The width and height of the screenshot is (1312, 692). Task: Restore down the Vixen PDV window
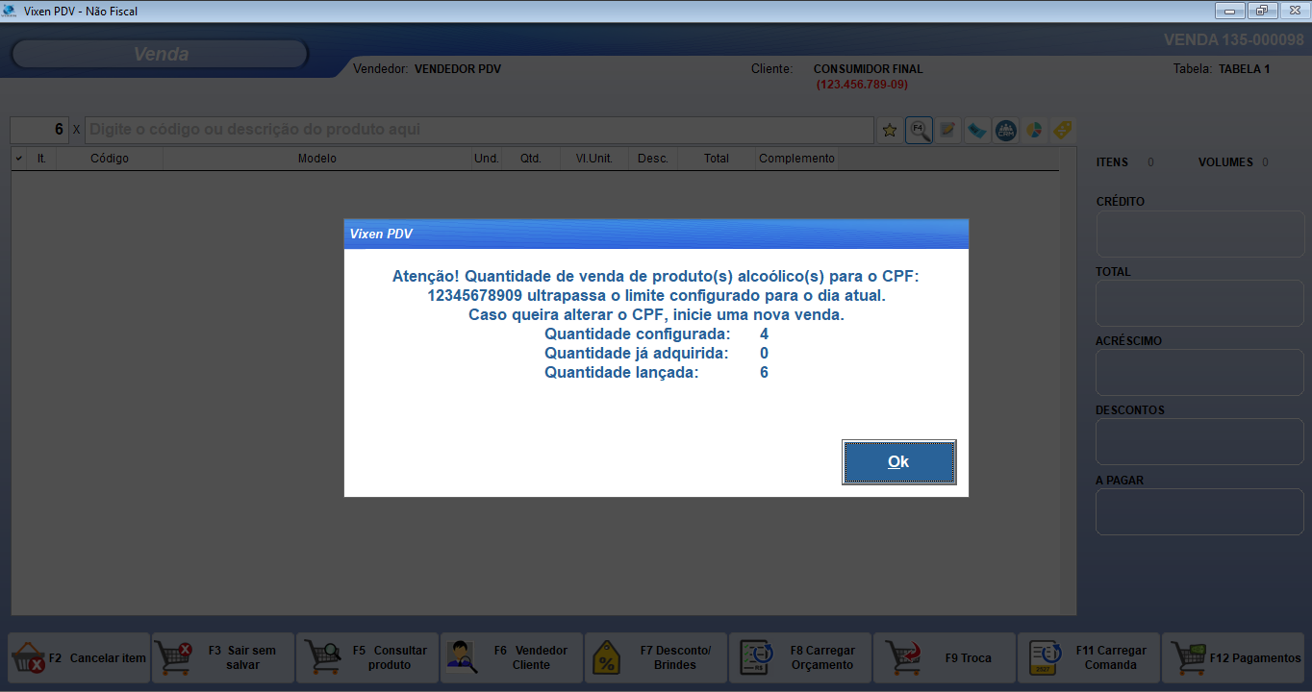[1261, 11]
